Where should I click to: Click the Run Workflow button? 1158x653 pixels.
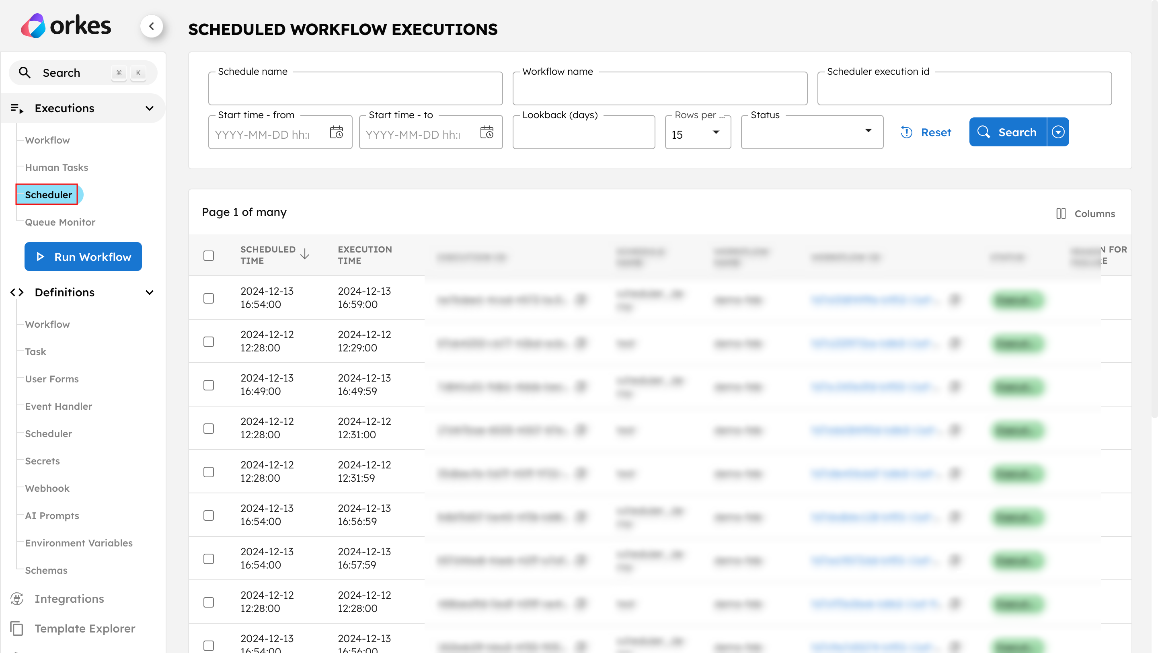(83, 257)
